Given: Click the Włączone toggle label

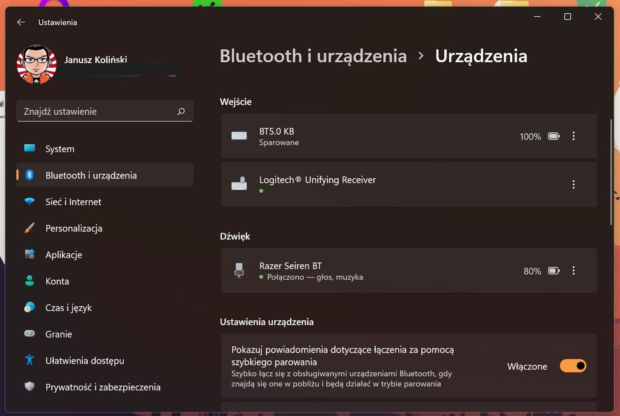Looking at the screenshot, I should coord(527,366).
